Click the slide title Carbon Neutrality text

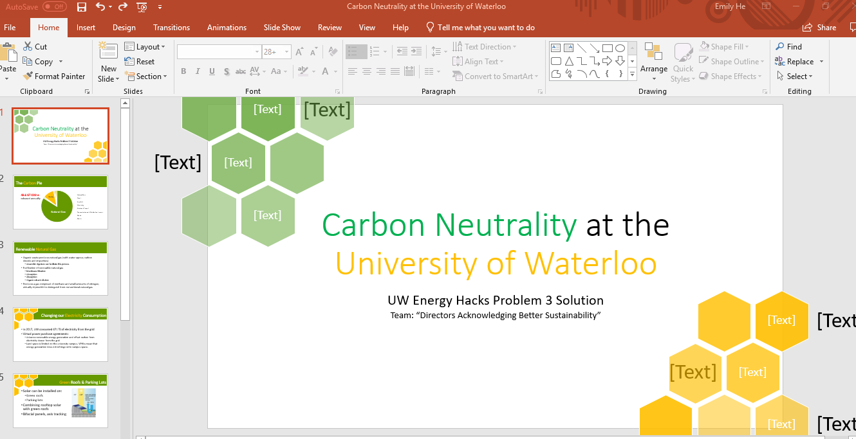click(449, 225)
